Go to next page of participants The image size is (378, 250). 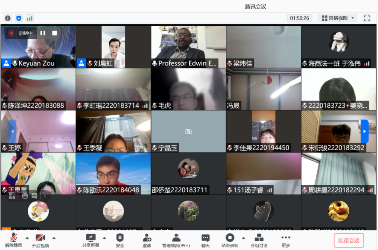click(x=364, y=131)
